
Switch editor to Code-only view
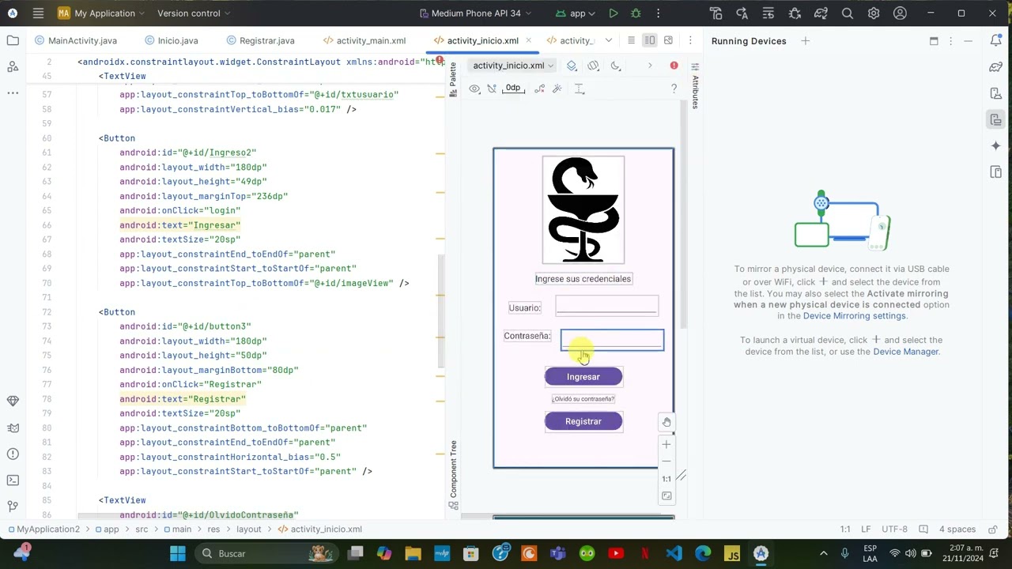631,40
